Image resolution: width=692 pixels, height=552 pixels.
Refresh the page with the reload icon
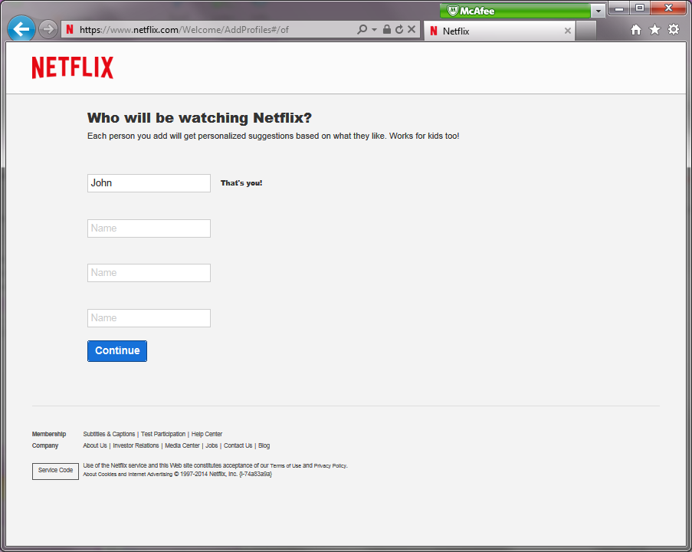coord(399,30)
